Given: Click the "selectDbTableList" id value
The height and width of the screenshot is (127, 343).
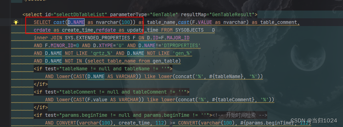Looking at the screenshot, I should pos(82,14).
